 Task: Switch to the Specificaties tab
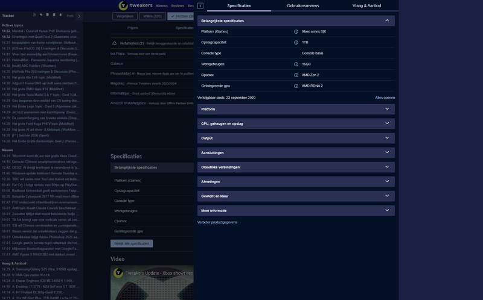coord(239,5)
